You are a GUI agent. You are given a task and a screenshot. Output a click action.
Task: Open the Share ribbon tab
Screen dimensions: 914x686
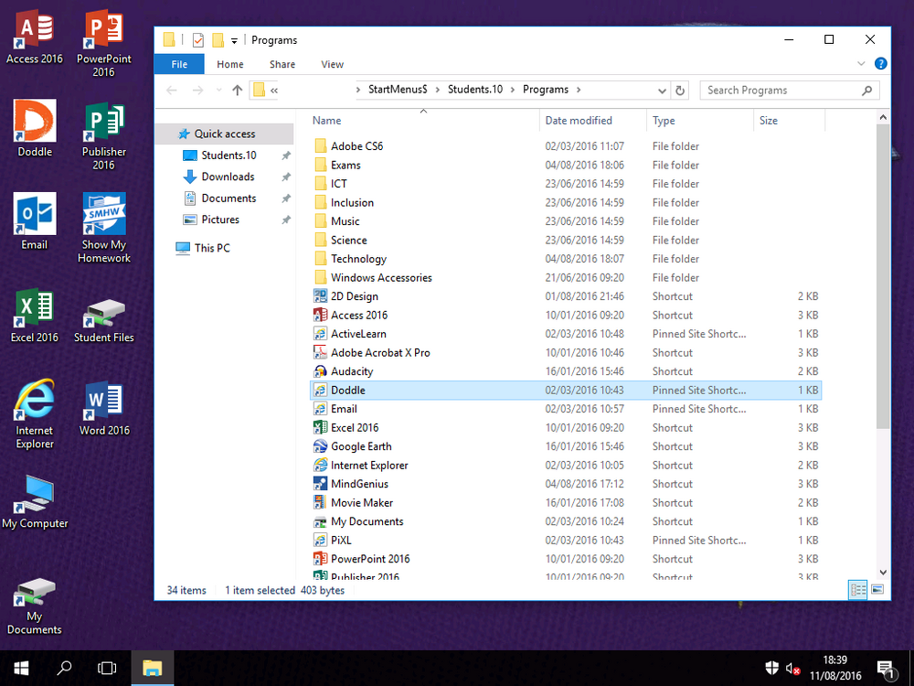pyautogui.click(x=282, y=64)
